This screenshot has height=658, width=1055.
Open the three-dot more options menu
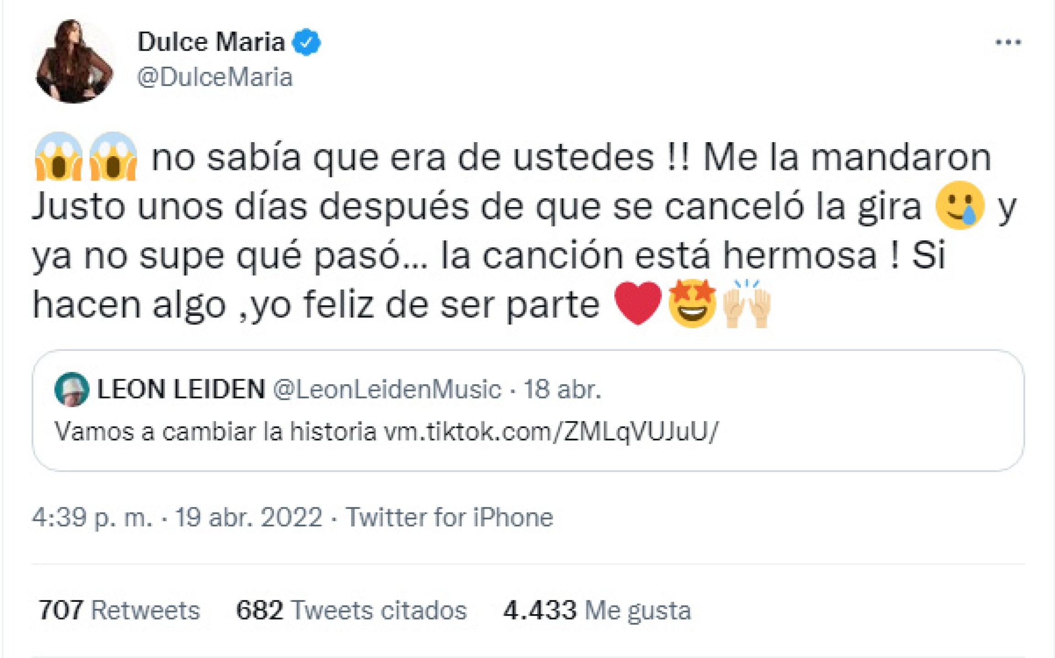click(1007, 42)
